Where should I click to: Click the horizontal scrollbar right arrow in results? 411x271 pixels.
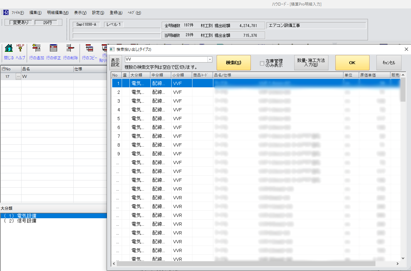point(398,264)
